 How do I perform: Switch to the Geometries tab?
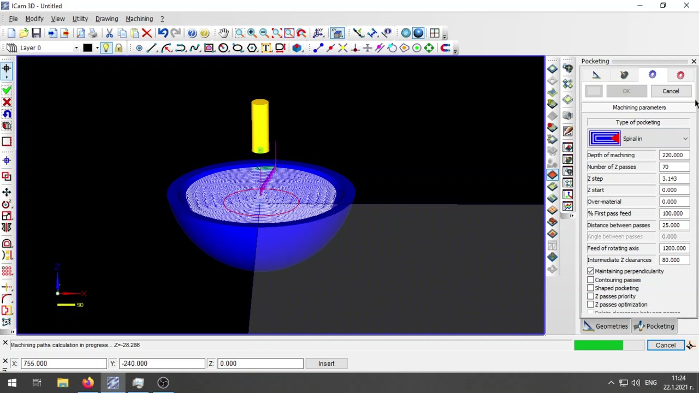606,326
